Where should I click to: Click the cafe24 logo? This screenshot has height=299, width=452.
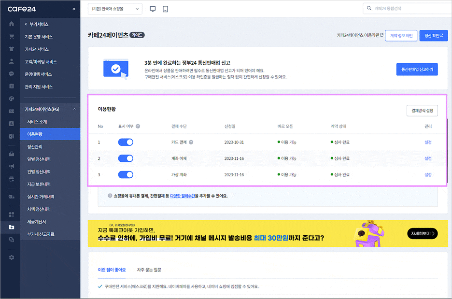[22, 9]
